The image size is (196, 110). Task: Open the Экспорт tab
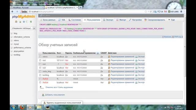pyautogui.click(x=108, y=20)
